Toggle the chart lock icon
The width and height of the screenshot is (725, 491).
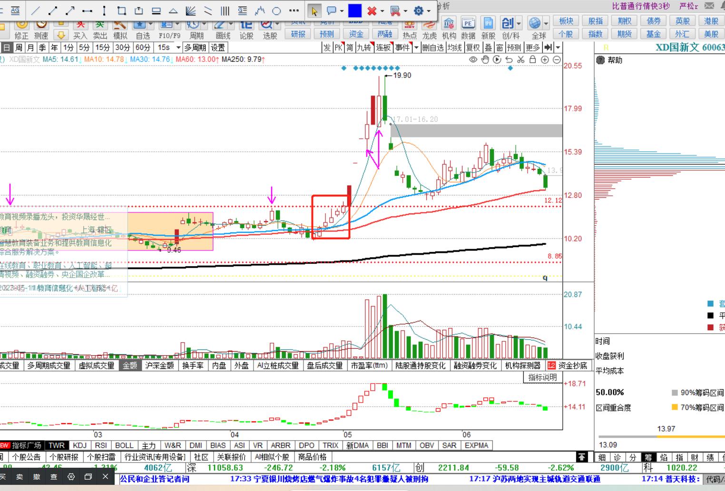(533, 59)
